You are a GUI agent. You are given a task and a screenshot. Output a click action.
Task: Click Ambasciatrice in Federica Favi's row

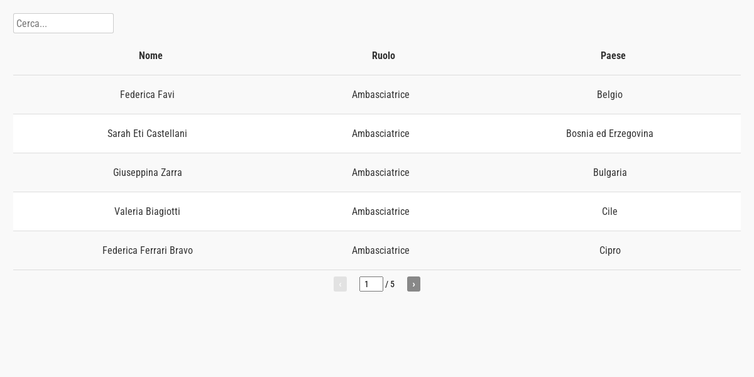point(380,95)
